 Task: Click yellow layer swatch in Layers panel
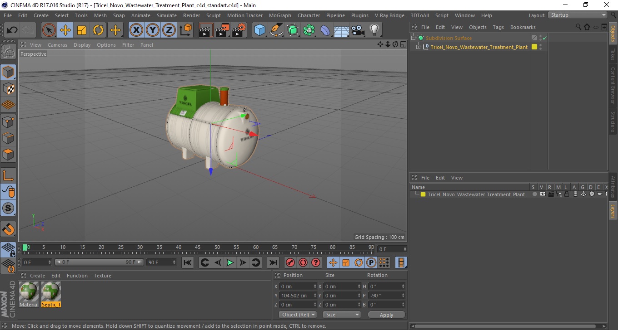423,194
